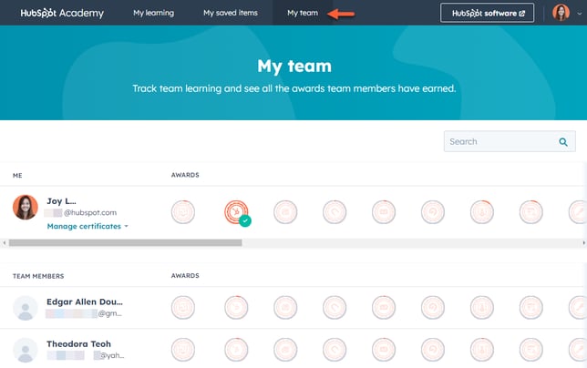Click Joy L.'s profile photo
The height and width of the screenshot is (368, 587).
point(26,207)
